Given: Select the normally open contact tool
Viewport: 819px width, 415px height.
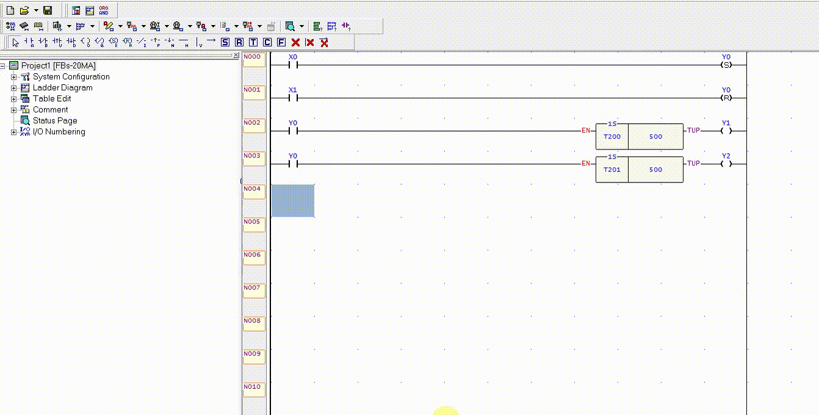Looking at the screenshot, I should point(29,43).
